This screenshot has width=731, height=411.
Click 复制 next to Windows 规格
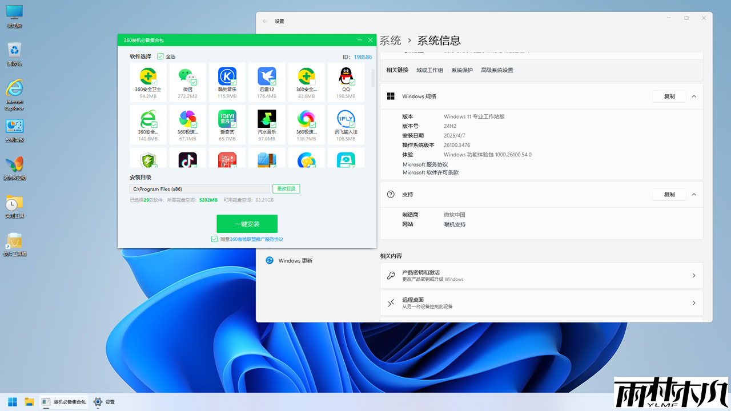(x=668, y=96)
